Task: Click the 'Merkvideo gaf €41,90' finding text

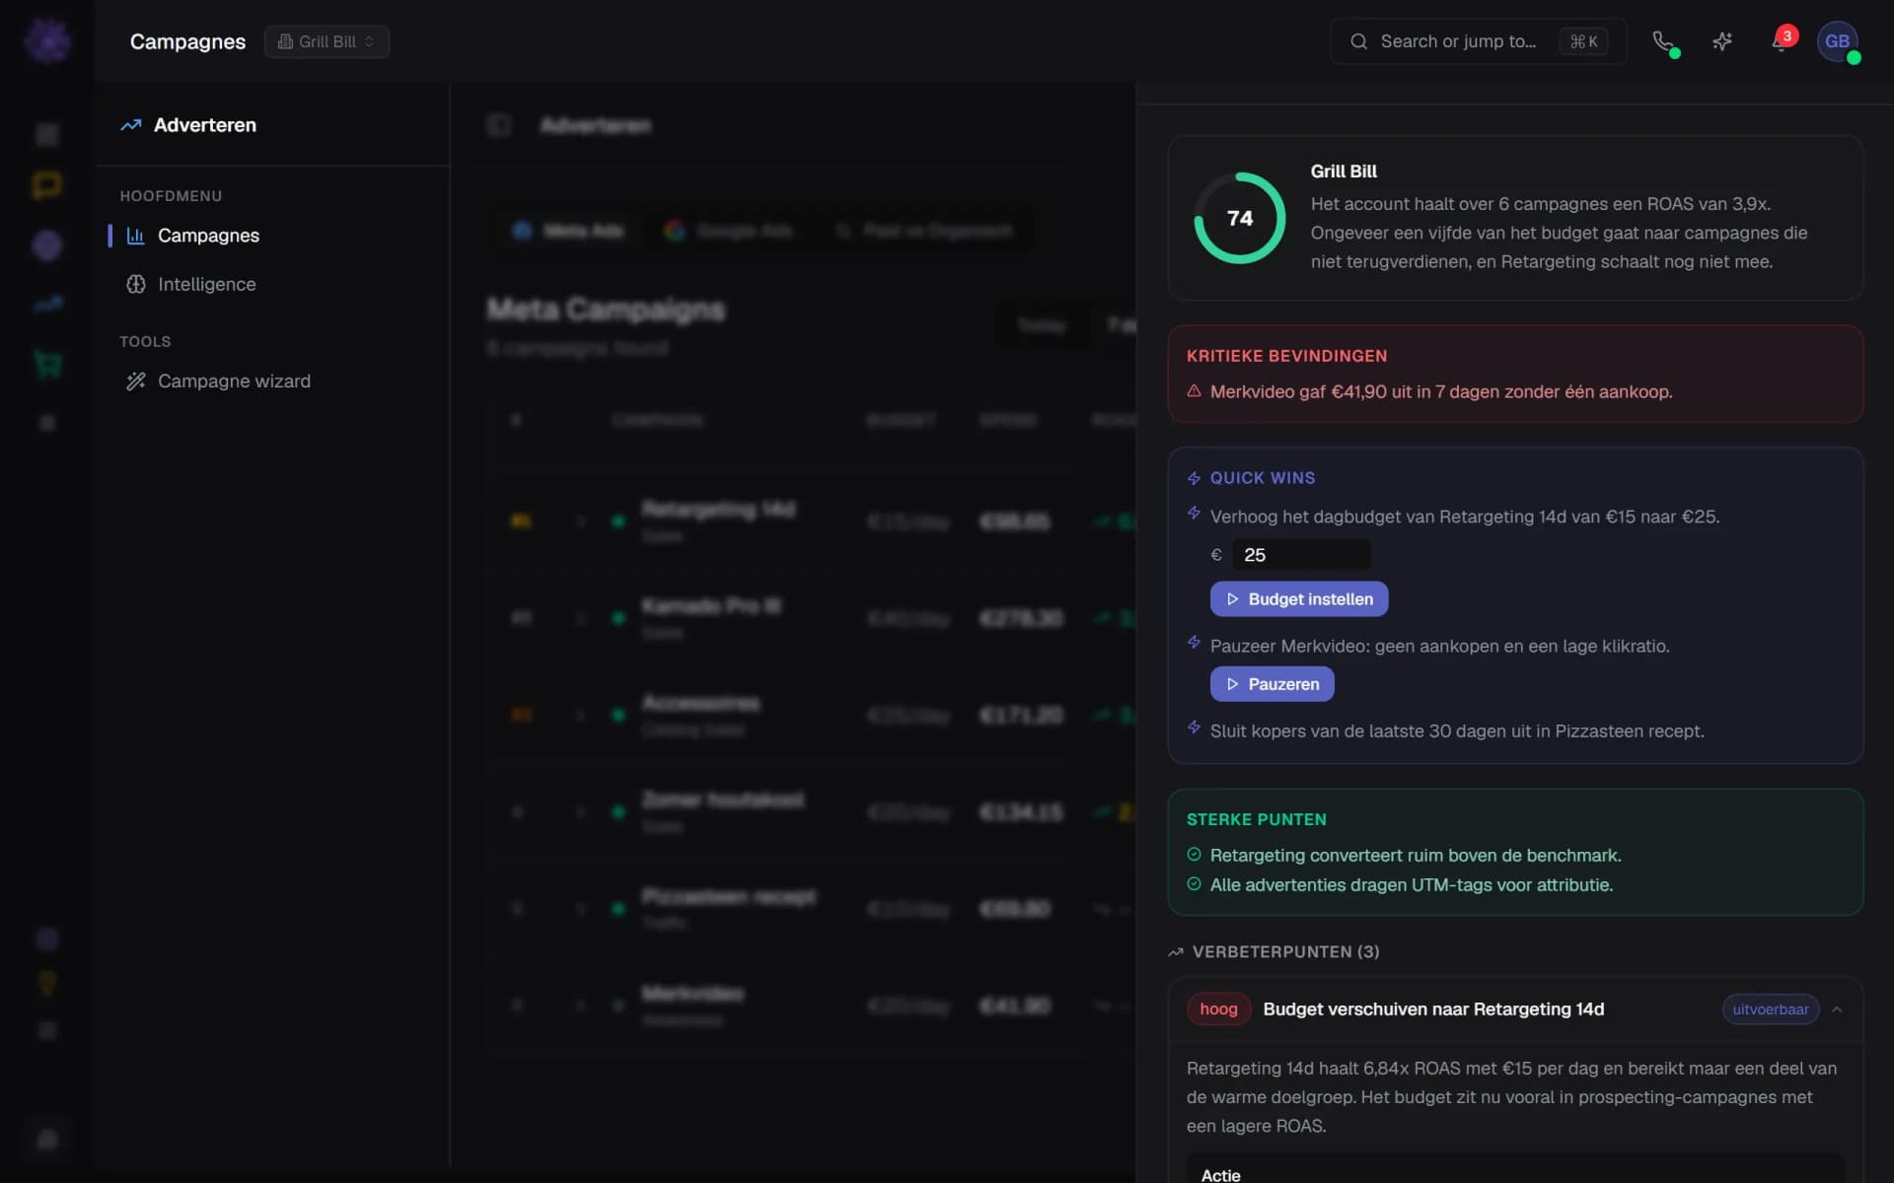Action: coord(1441,391)
